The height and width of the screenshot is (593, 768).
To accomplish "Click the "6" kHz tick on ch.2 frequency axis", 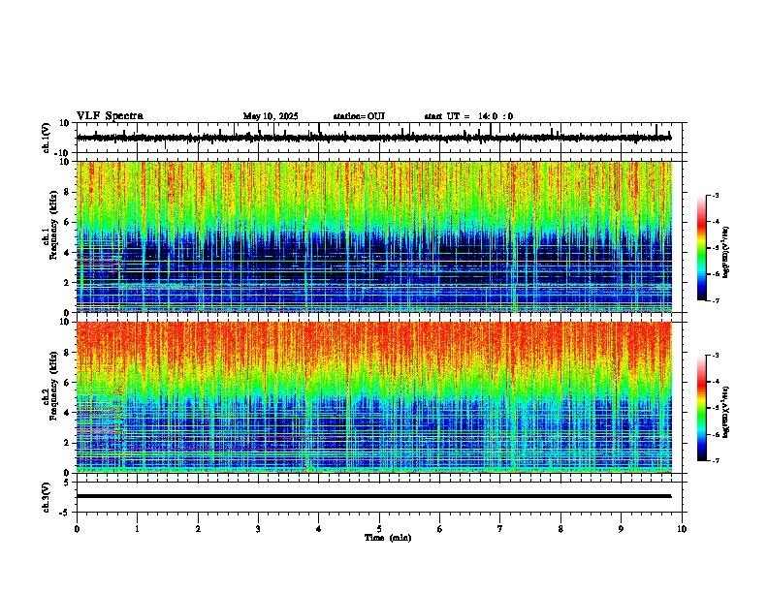I will pos(67,383).
